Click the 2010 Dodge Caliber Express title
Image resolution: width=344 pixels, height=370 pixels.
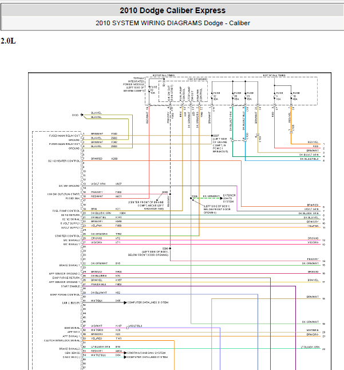tap(172, 11)
